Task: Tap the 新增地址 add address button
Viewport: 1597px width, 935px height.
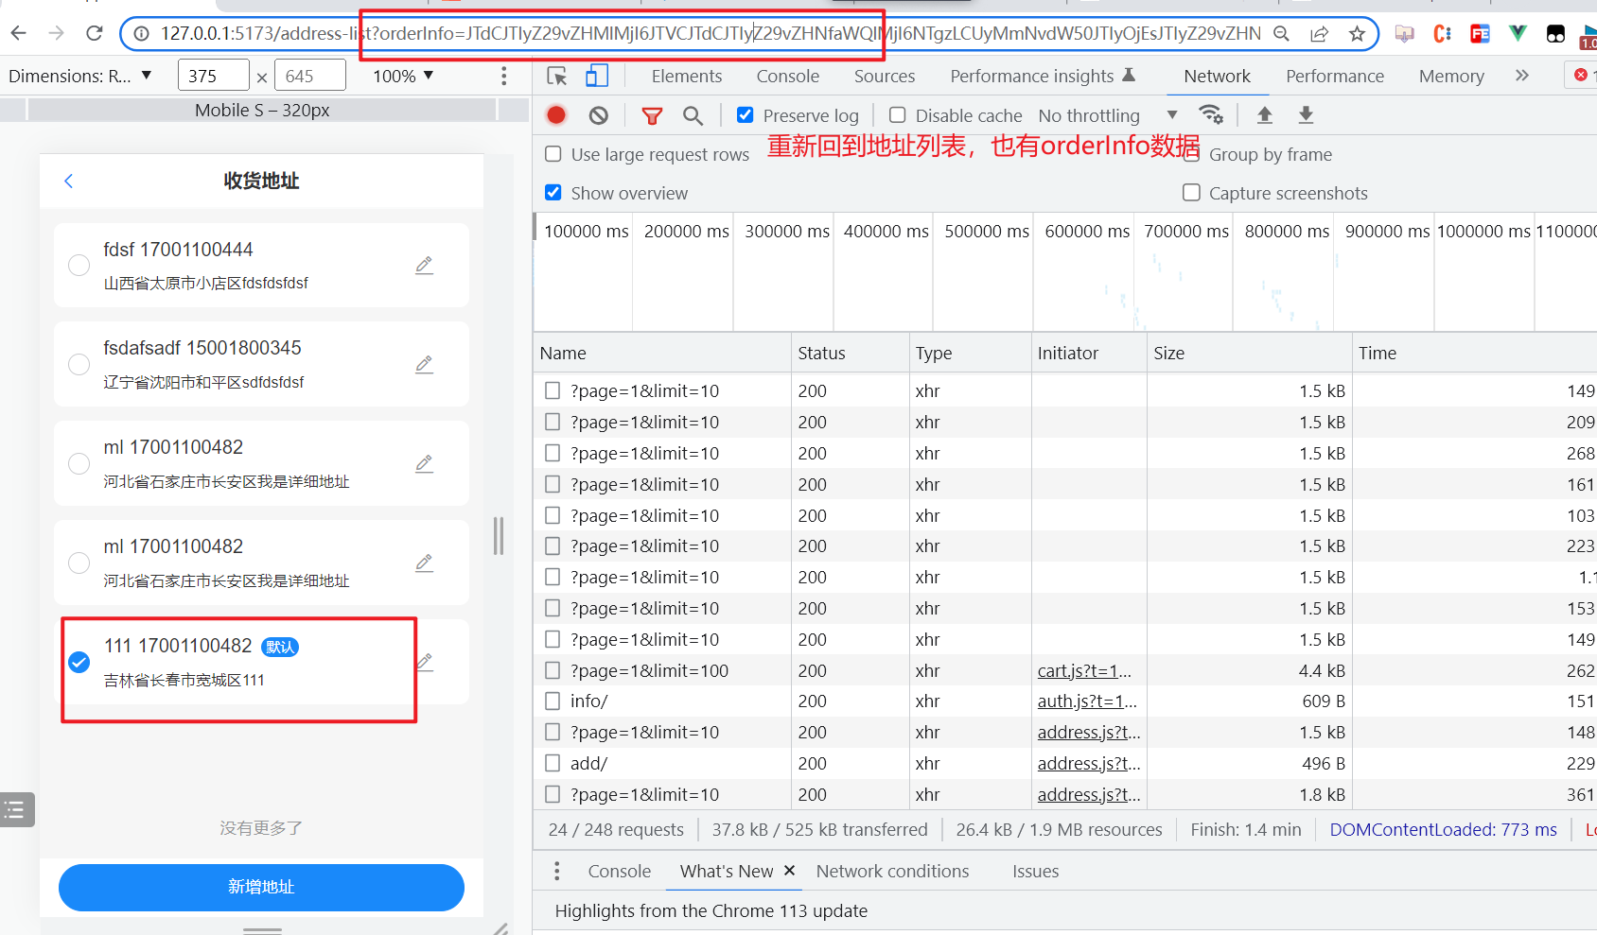Action: click(261, 887)
